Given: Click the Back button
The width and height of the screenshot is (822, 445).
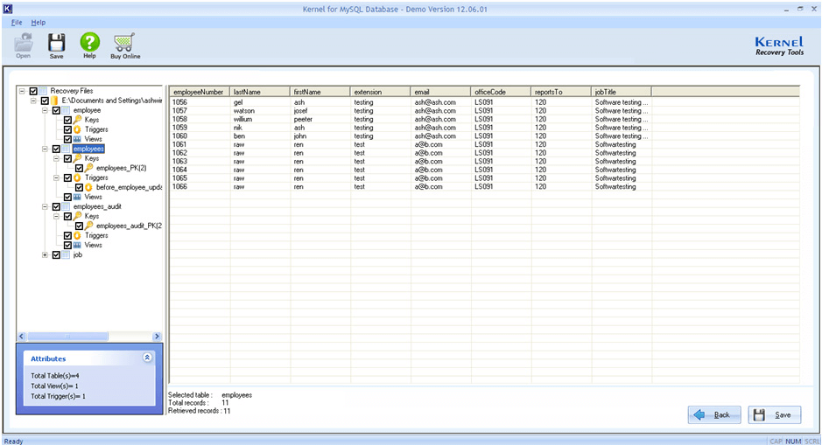Looking at the screenshot, I should click(x=714, y=414).
